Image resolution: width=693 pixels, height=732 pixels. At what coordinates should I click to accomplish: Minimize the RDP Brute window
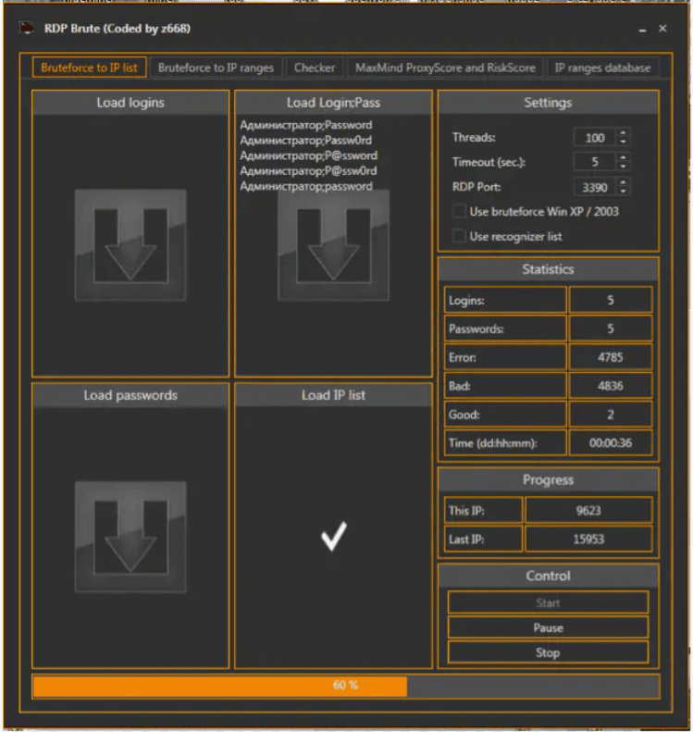tap(643, 30)
